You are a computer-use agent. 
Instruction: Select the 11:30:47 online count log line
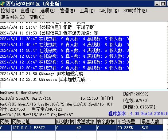65,39
